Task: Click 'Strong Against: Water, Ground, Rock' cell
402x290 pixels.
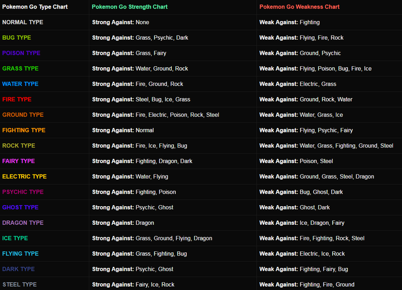Action: 140,69
